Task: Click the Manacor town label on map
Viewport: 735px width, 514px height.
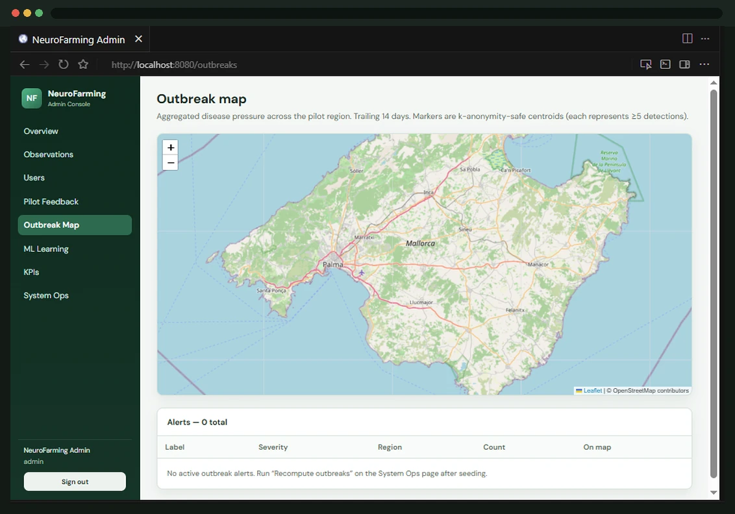Action: click(x=538, y=264)
